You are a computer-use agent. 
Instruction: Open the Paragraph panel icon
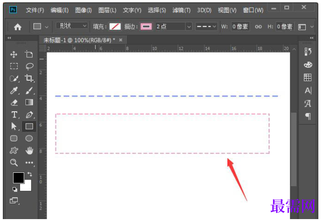click(308, 116)
